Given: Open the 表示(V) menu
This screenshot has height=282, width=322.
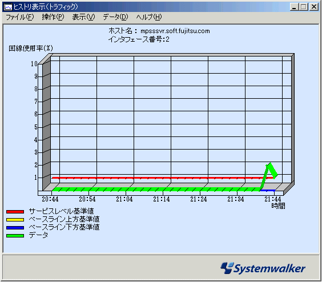Looking at the screenshot, I should pos(83,17).
